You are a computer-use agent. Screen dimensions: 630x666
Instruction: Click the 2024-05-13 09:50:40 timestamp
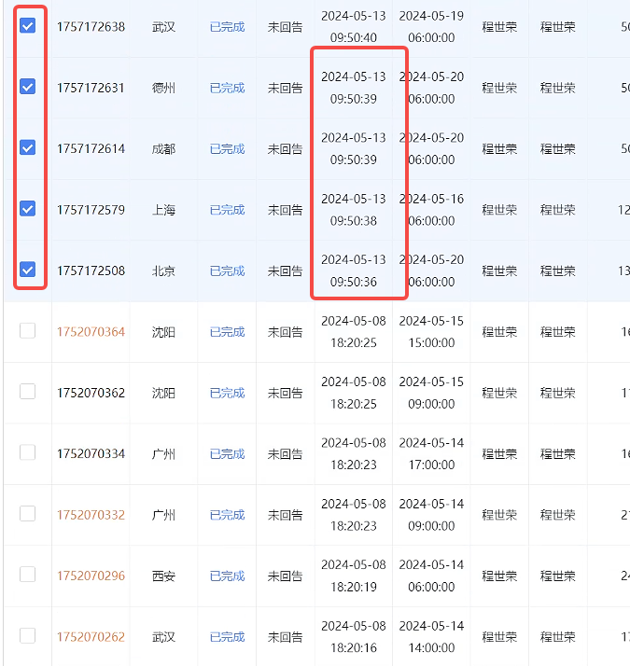point(354,27)
